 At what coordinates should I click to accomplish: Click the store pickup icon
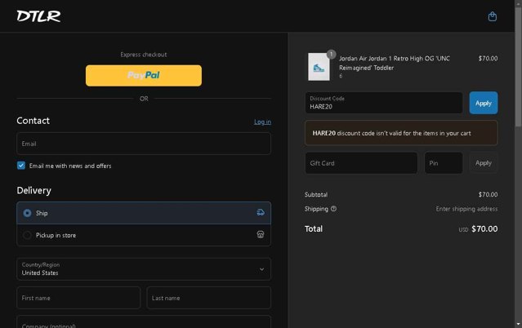(x=261, y=235)
